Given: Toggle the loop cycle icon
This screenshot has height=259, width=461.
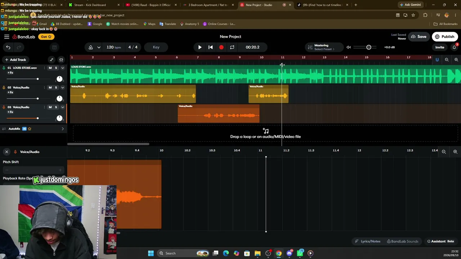Looking at the screenshot, I should pyautogui.click(x=232, y=47).
